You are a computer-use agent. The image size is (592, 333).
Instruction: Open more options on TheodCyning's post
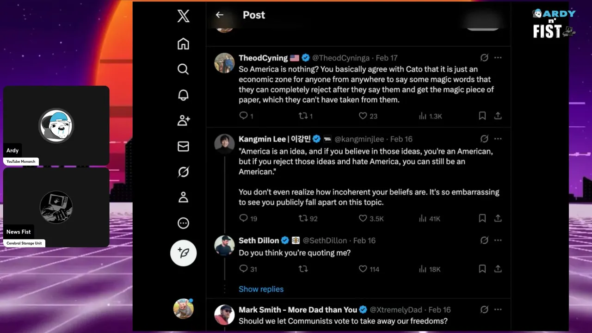click(x=498, y=58)
